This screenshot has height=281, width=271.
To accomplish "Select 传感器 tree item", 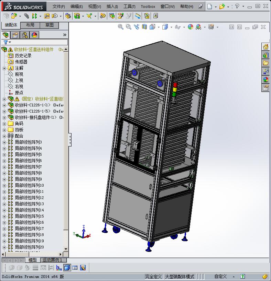I will pyautogui.click(x=21, y=62).
